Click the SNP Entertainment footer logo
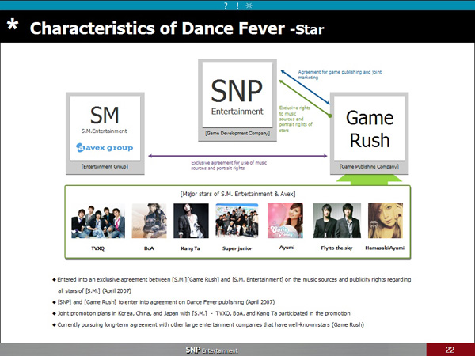475x356 pixels. coord(214,349)
